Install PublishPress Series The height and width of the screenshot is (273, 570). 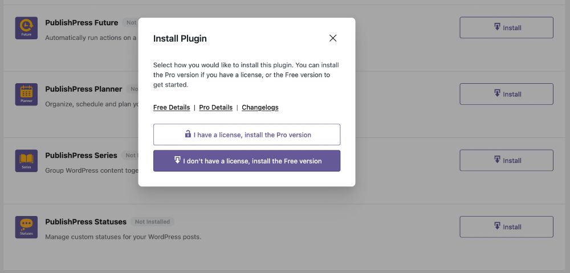506,160
